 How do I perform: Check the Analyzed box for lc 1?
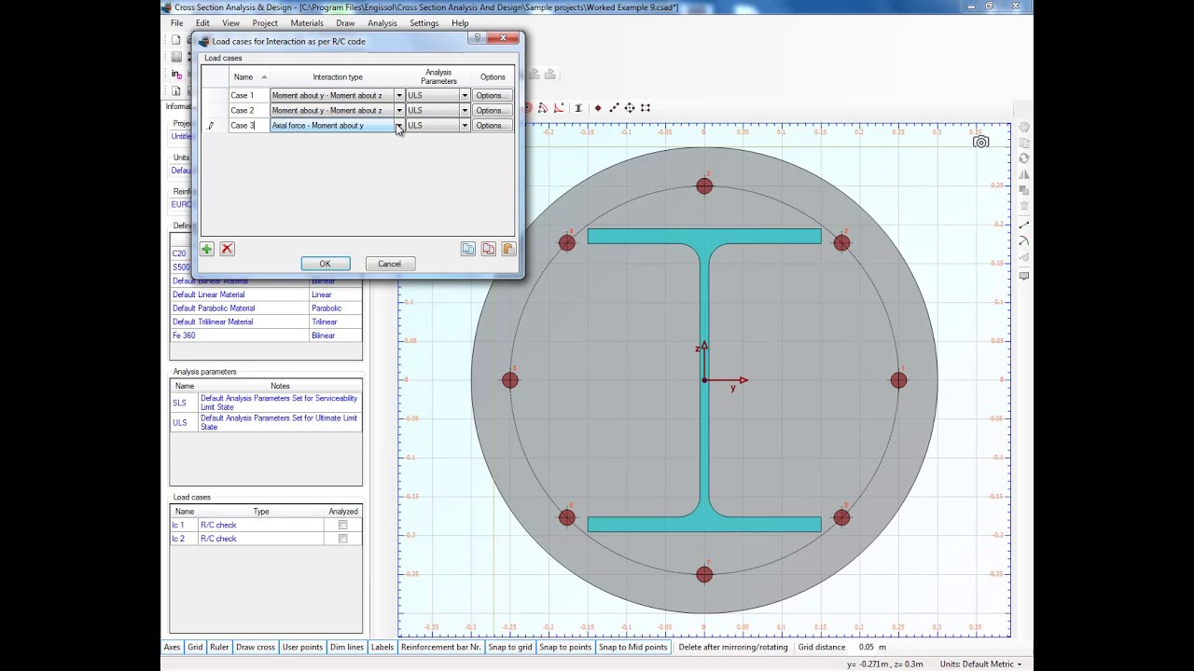pyautogui.click(x=342, y=525)
